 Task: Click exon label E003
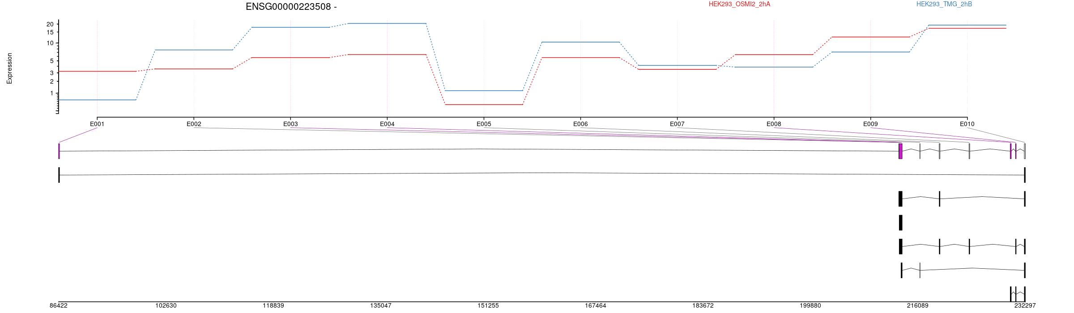[290, 124]
